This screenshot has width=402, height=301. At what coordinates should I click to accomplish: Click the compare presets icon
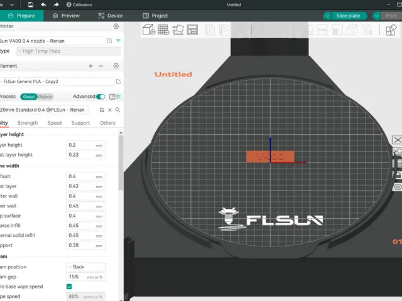[112, 97]
